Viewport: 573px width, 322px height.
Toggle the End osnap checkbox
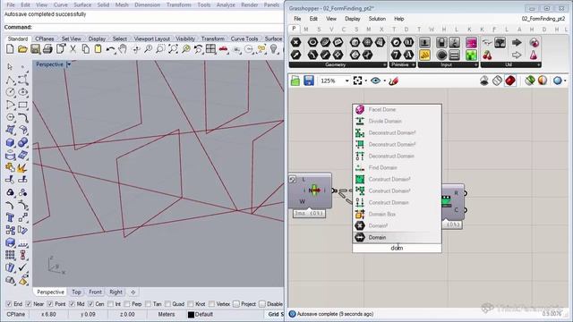pyautogui.click(x=9, y=304)
